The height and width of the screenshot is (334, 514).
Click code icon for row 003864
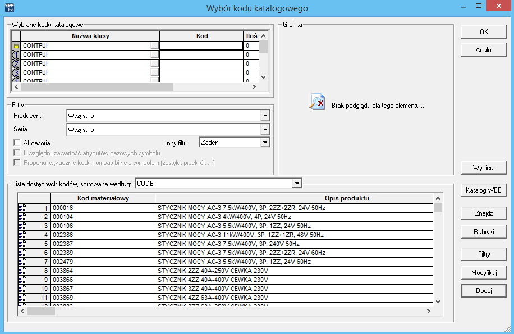point(22,271)
